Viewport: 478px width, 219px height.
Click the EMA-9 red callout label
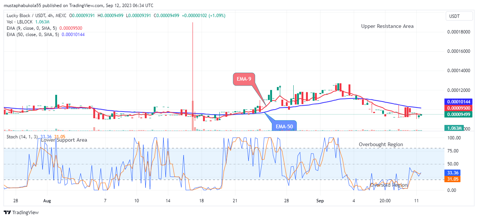click(244, 78)
